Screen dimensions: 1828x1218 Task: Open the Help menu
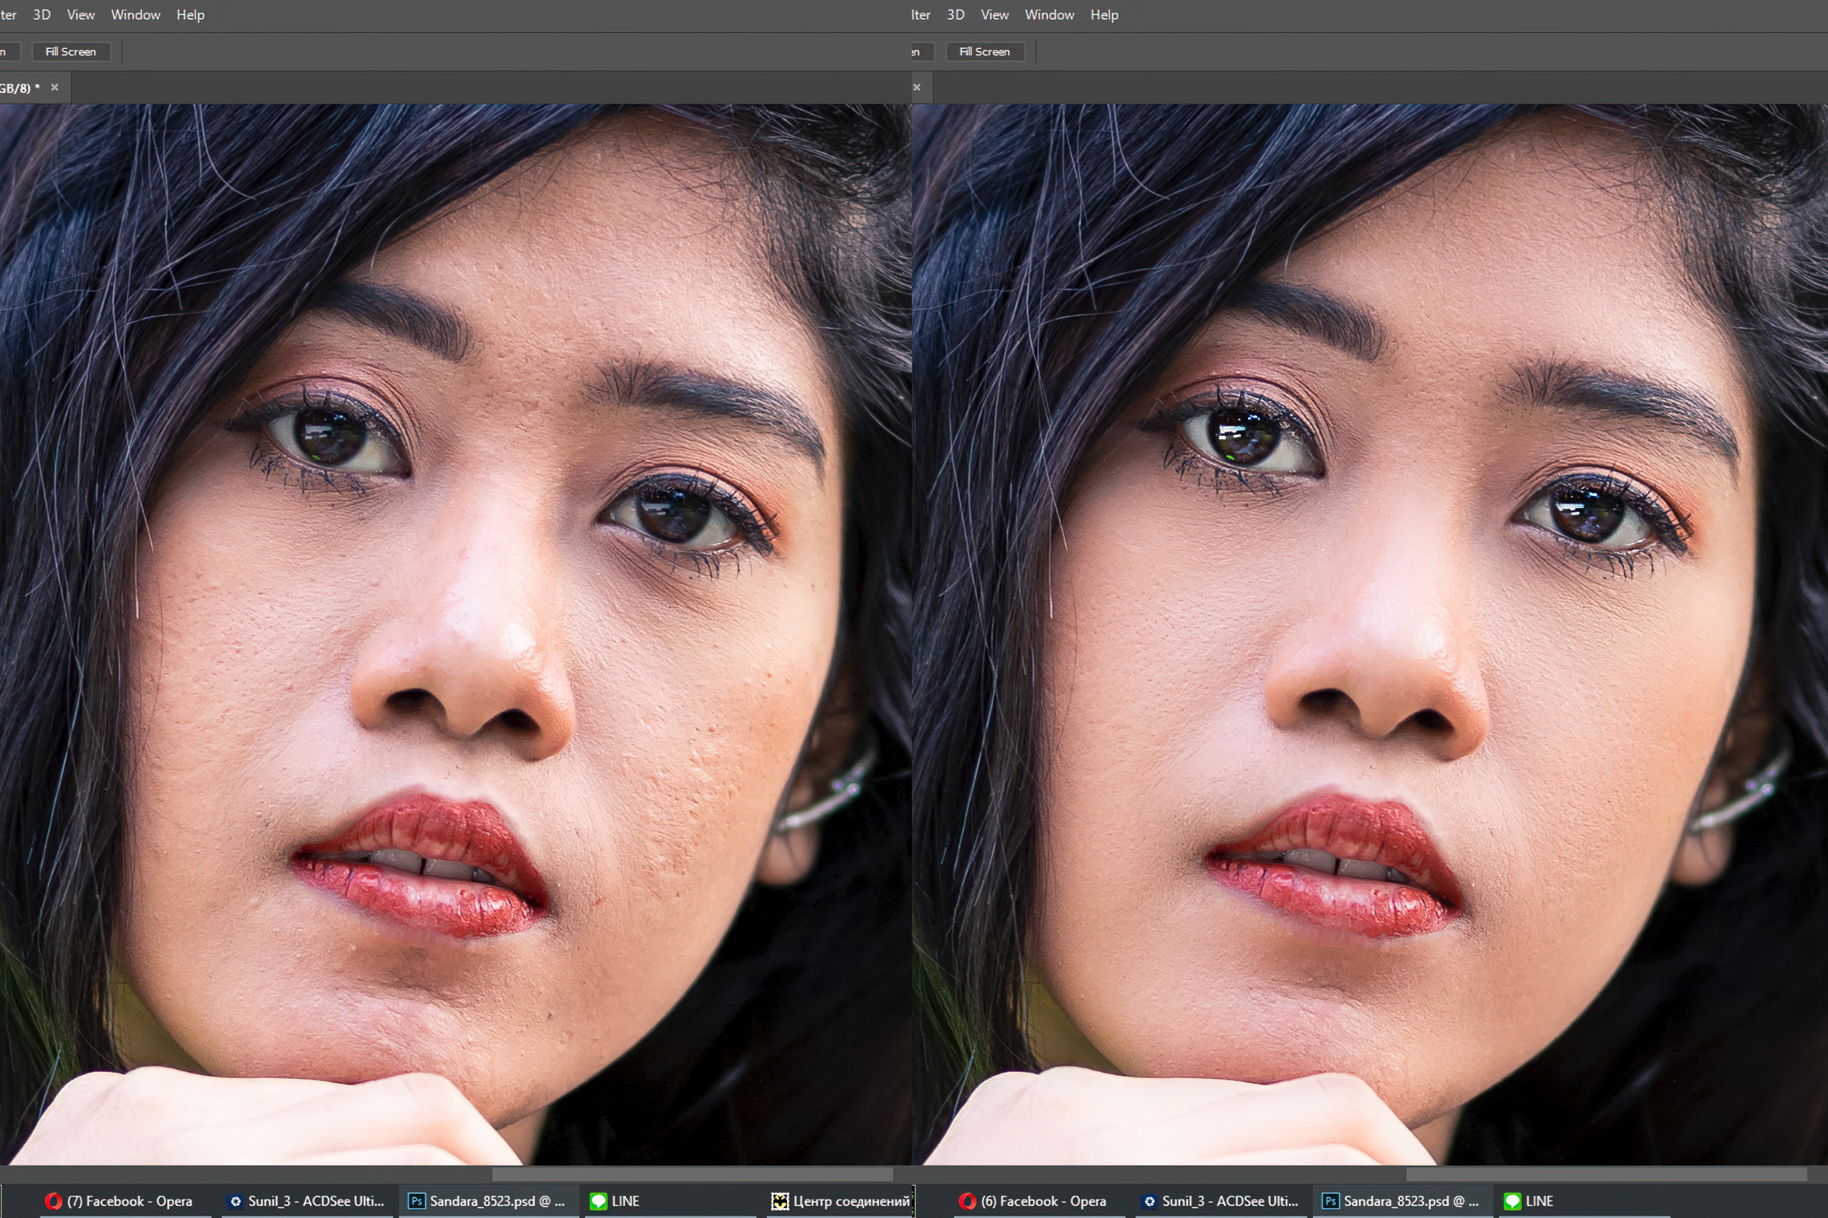191,15
